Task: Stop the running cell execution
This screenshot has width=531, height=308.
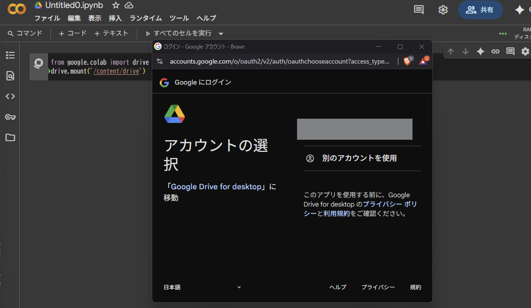Action: [39, 64]
